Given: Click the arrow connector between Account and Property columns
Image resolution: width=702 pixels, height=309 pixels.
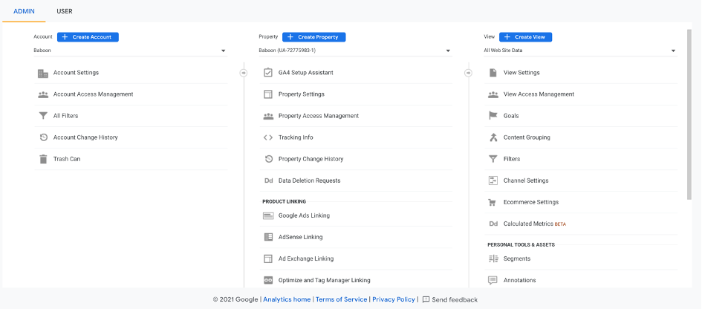Looking at the screenshot, I should (243, 73).
